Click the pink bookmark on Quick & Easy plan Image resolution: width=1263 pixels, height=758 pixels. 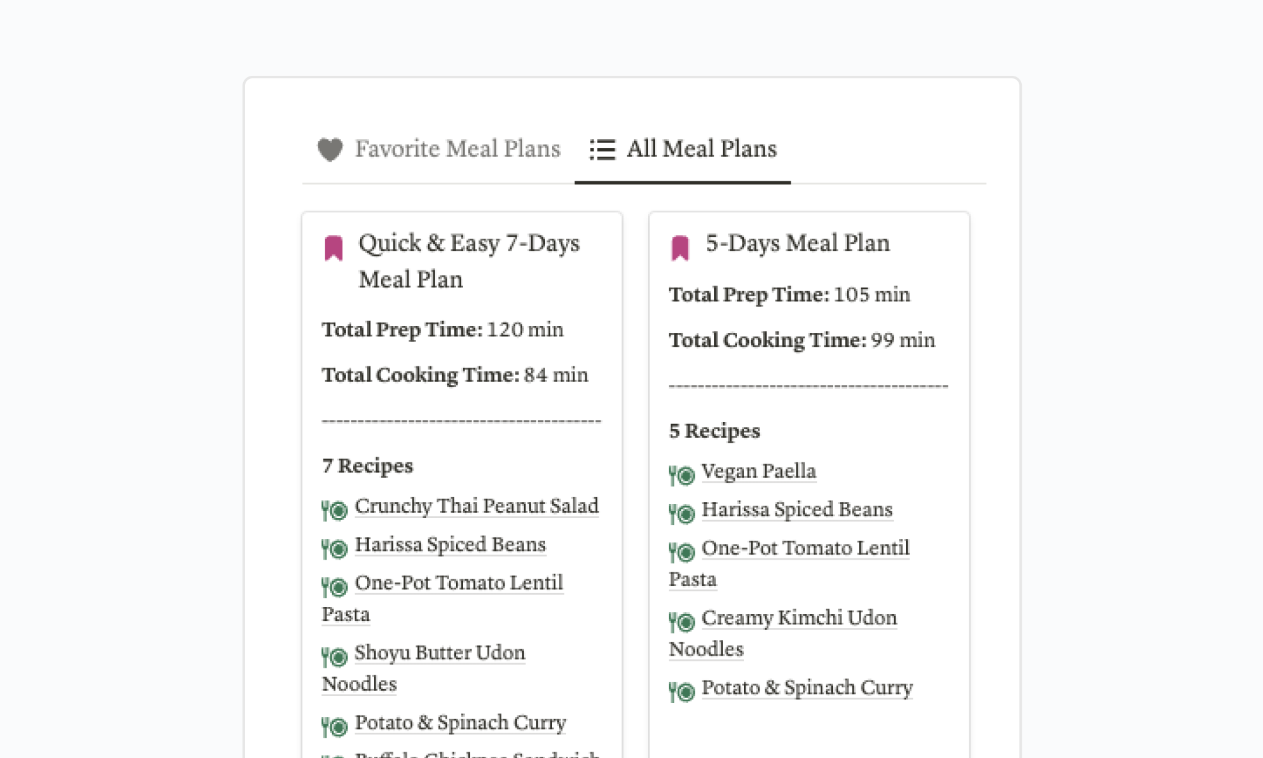[333, 248]
